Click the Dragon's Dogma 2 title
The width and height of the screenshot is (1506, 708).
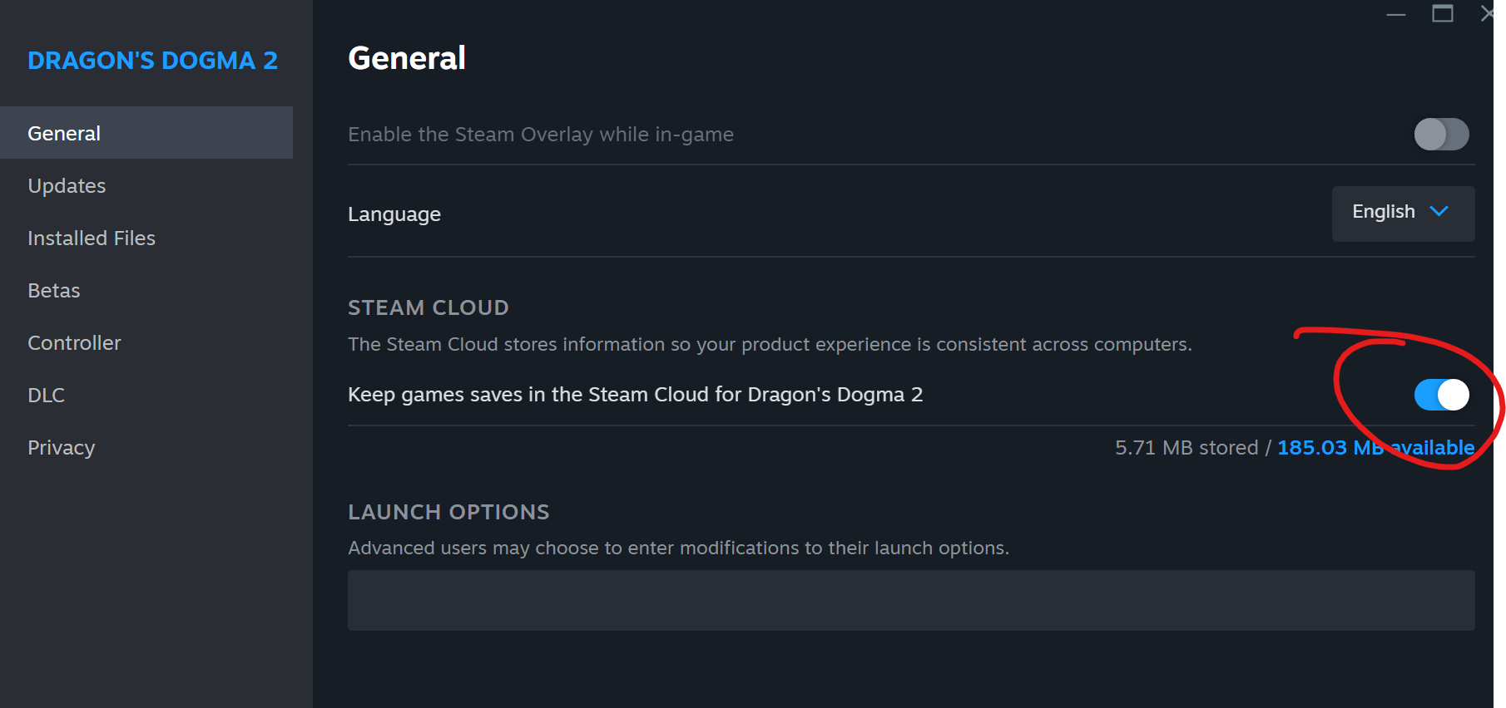point(152,60)
